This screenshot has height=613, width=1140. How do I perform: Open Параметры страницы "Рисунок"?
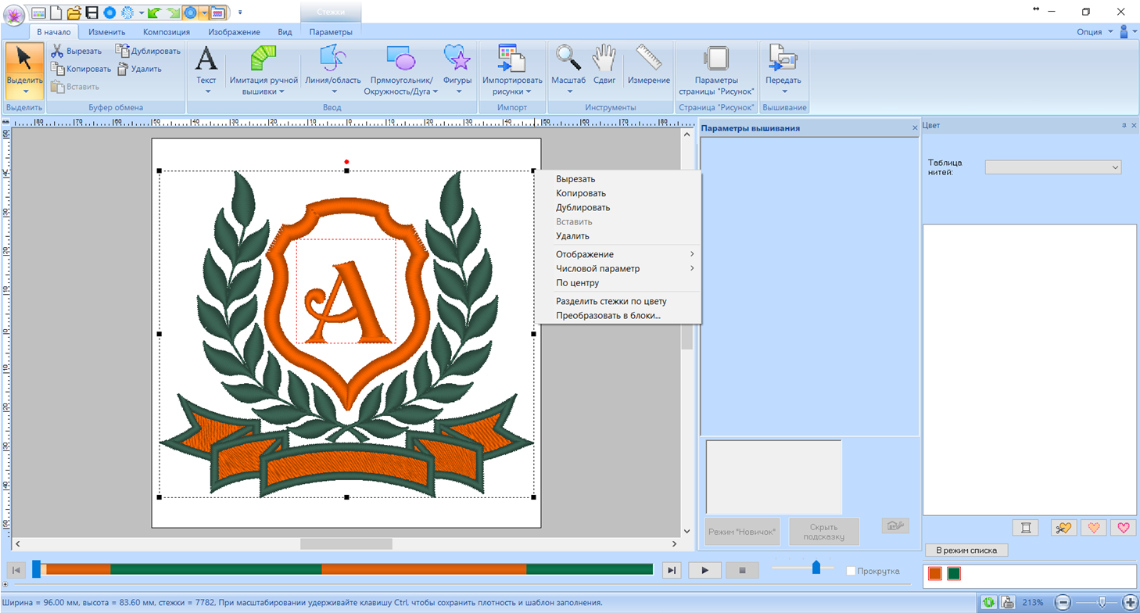click(x=716, y=59)
